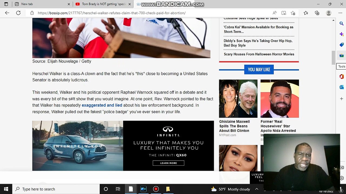Open sidebar Discover sparkle icon
The height and width of the screenshot is (194, 346).
pos(341,34)
